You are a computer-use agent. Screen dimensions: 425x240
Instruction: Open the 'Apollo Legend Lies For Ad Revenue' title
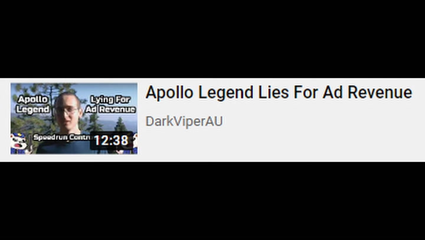pyautogui.click(x=279, y=93)
